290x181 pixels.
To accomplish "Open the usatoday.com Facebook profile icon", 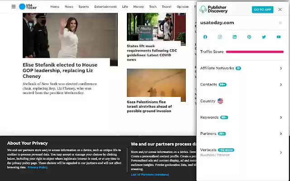I will point(205,37).
